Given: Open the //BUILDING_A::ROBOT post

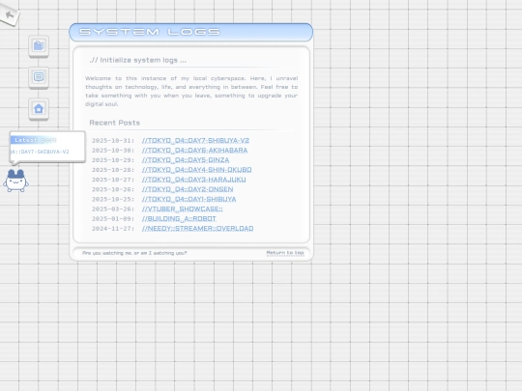Looking at the screenshot, I should (179, 219).
